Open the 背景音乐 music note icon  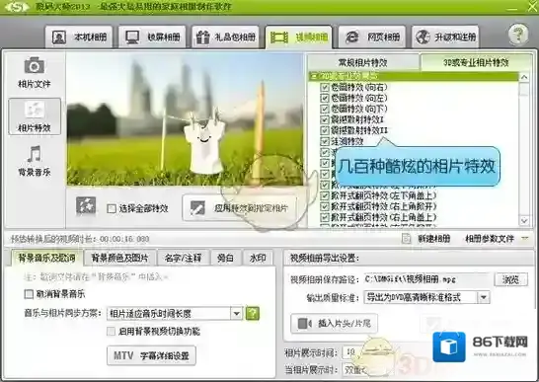pyautogui.click(x=34, y=153)
